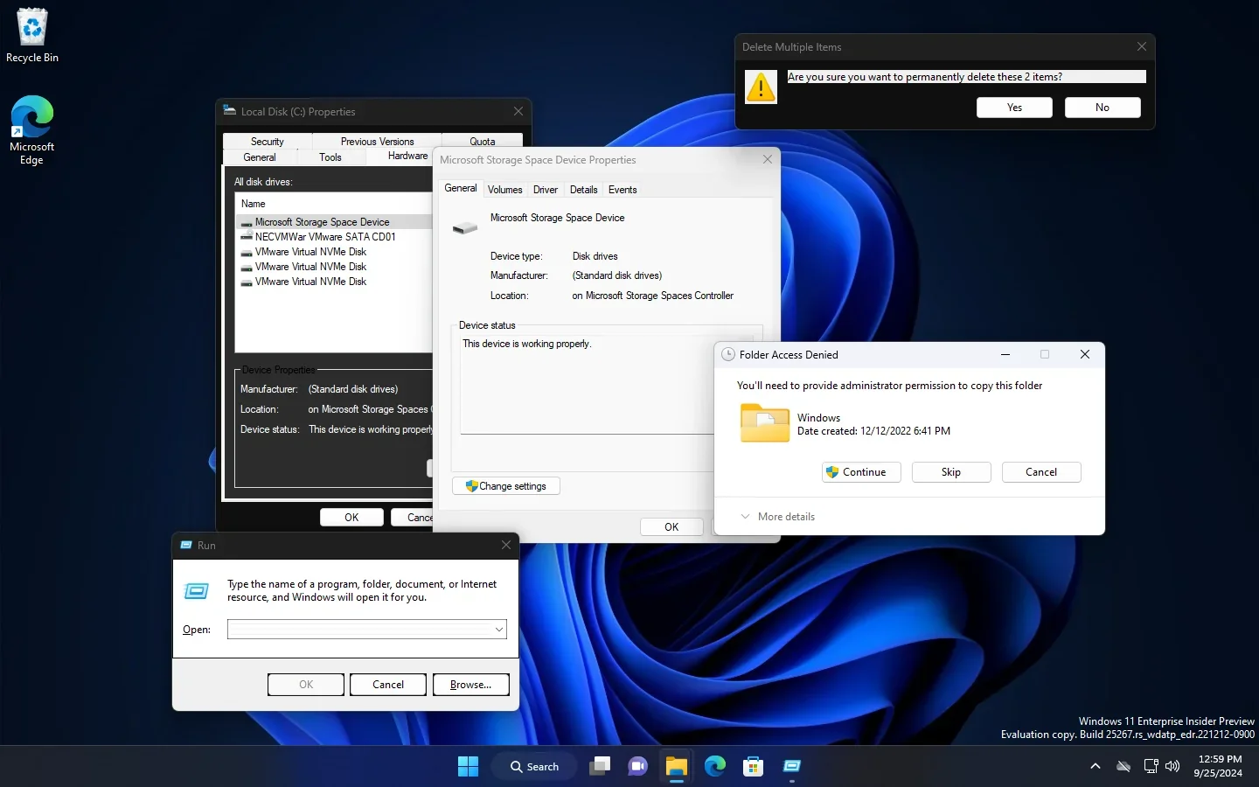
Task: Open the taskbar Search box
Action: point(534,767)
